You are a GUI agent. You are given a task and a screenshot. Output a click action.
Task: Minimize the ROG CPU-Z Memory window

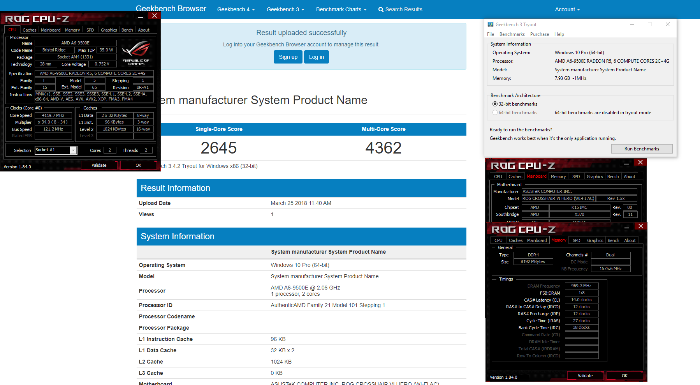627,228
